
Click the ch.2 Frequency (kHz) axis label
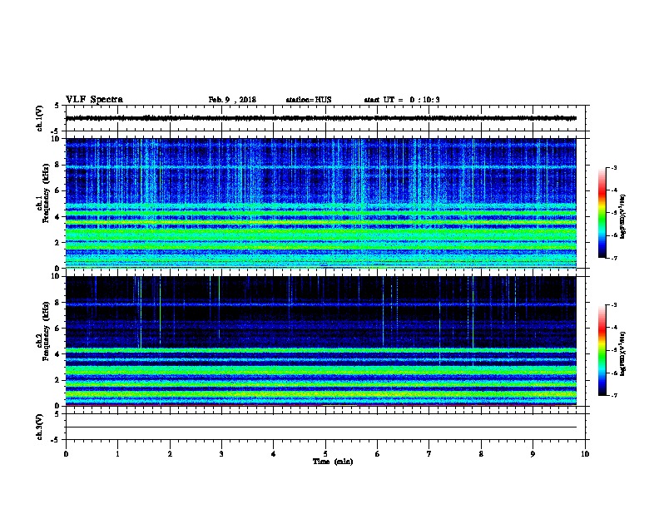point(43,331)
